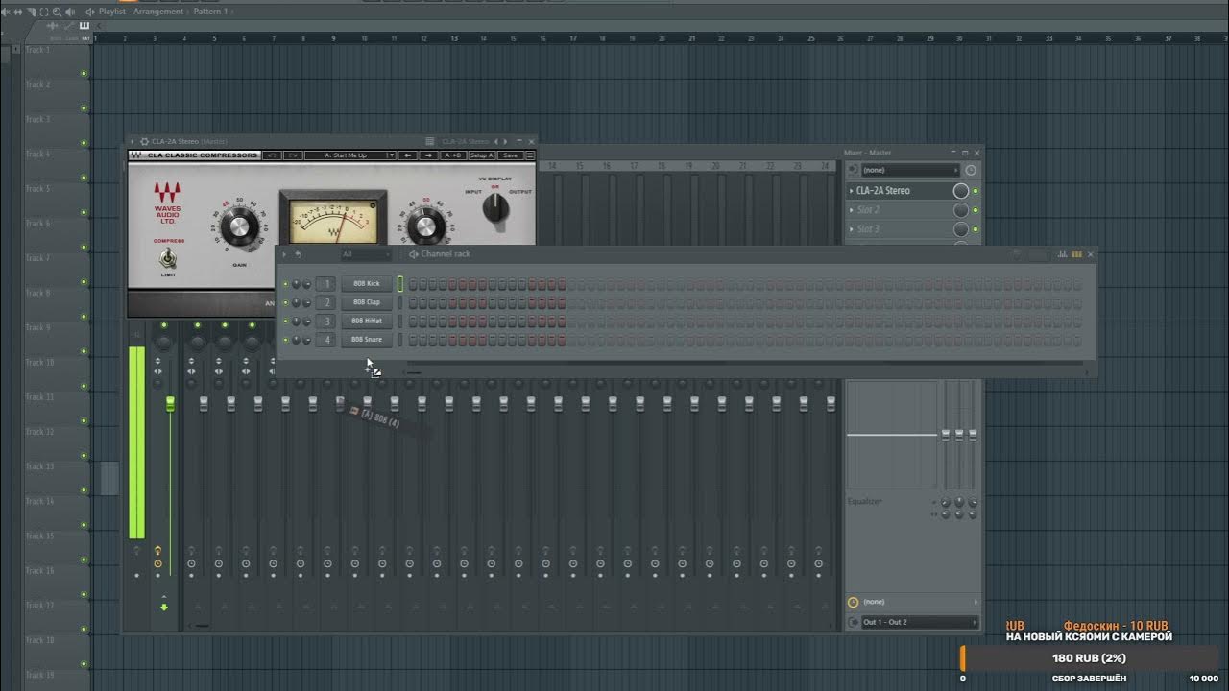Expand Slot 3 options arrow
Viewport: 1229px width, 691px height.
click(852, 229)
